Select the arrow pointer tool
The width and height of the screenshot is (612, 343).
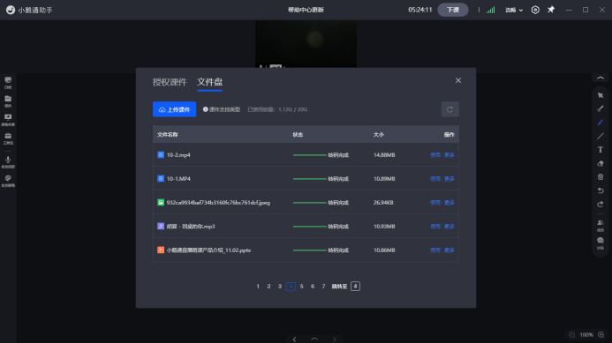pyautogui.click(x=601, y=95)
